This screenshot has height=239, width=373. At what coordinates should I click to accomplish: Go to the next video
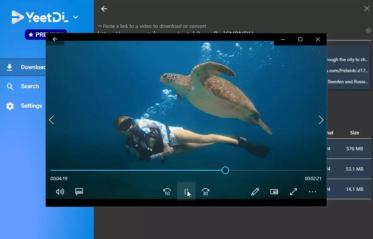click(x=321, y=120)
